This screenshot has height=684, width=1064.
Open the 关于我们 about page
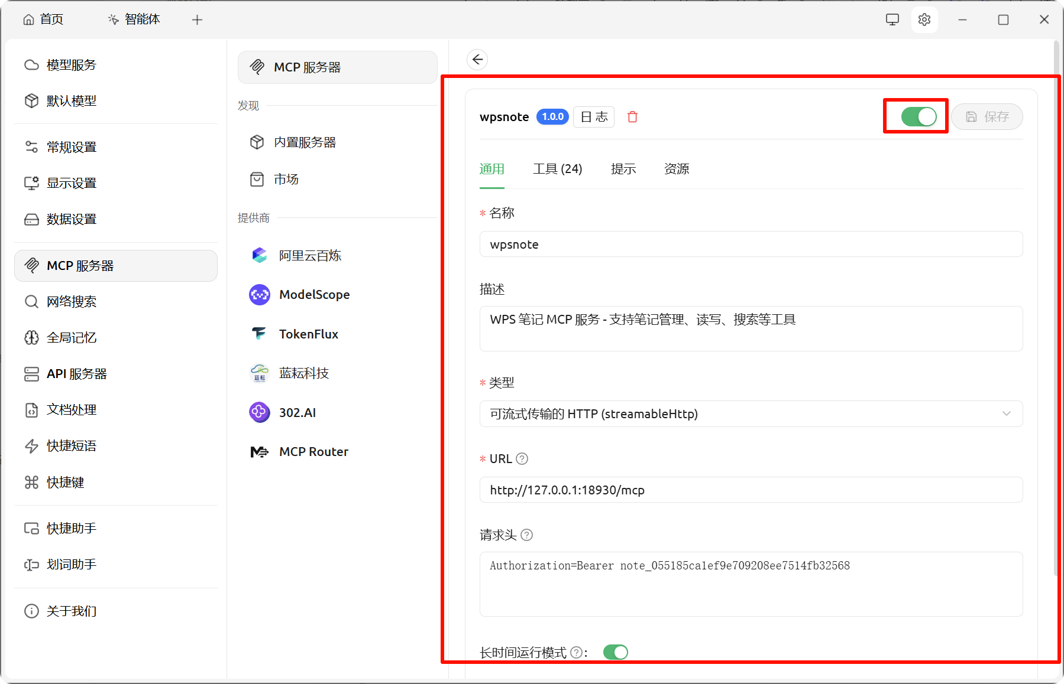(116, 611)
